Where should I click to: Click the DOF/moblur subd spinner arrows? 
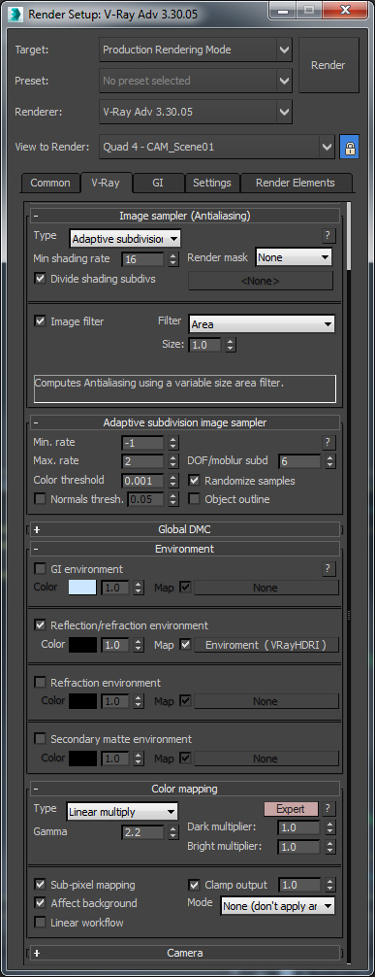(x=330, y=461)
